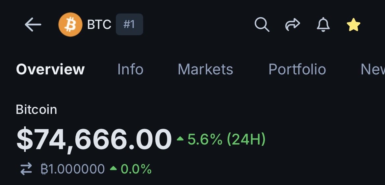
Task: Switch to the Overview tab
Action: [x=50, y=69]
